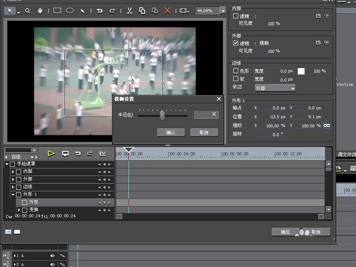Select the pen path drawing tool
Screen dimensions: 356x267
tap(82, 11)
